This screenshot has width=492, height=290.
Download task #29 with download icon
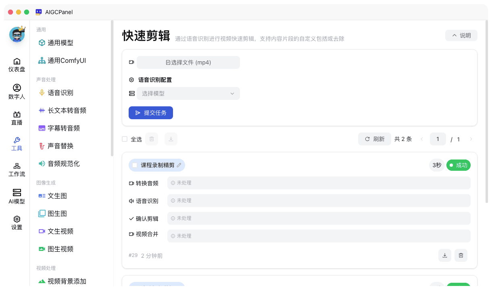445,255
